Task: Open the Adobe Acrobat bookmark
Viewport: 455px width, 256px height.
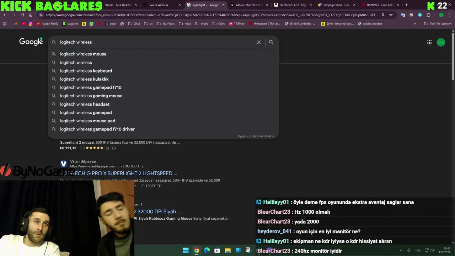Action: [x=370, y=24]
